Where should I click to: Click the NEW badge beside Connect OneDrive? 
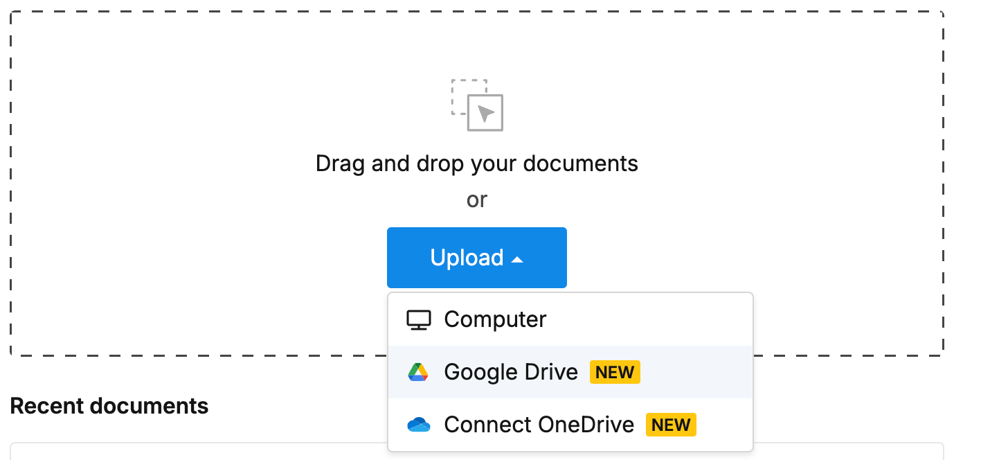point(671,425)
